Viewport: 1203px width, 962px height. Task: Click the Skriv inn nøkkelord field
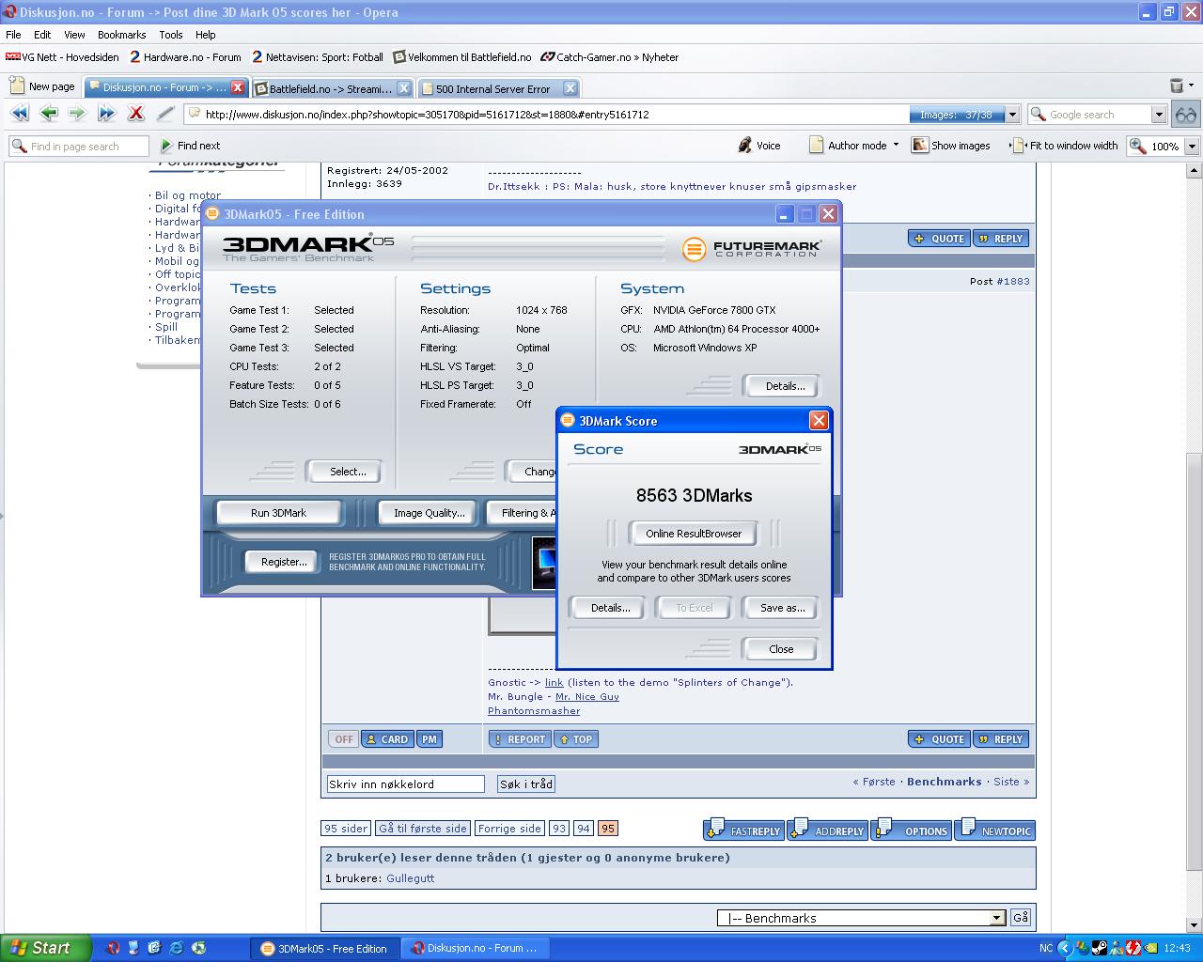tap(405, 784)
